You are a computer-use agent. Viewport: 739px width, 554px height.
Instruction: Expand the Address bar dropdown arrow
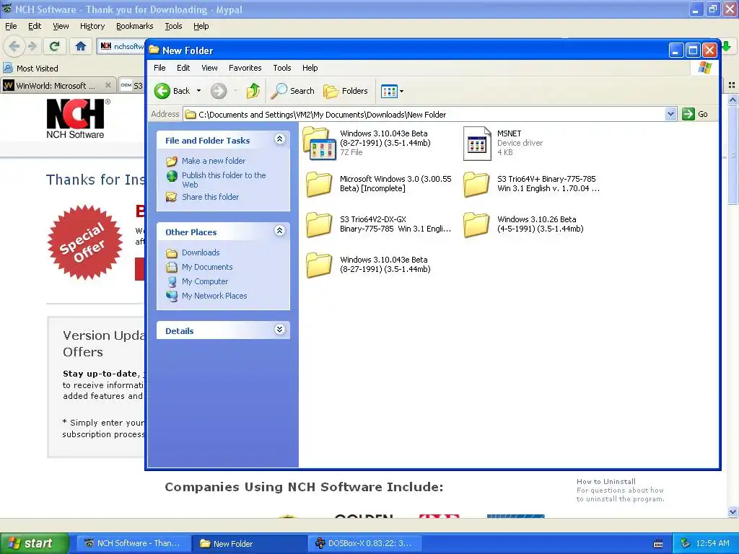tap(670, 114)
